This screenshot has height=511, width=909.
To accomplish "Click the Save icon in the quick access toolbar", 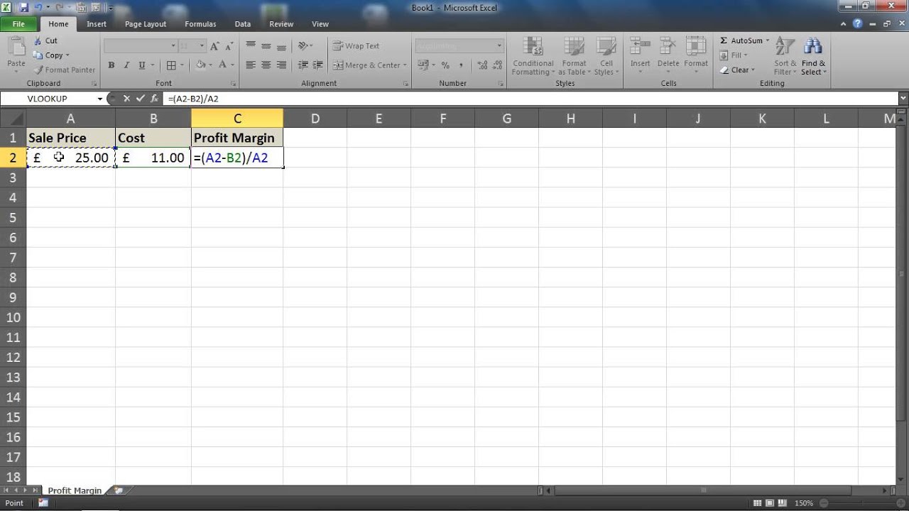I will 24,8.
